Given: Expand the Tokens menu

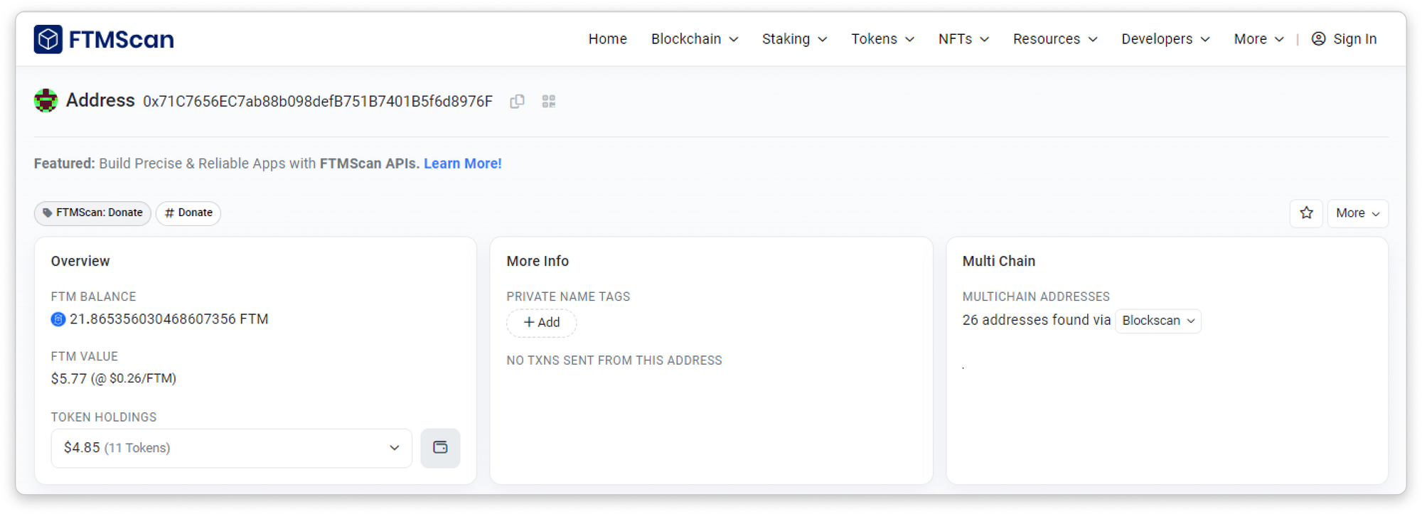Looking at the screenshot, I should pyautogui.click(x=882, y=39).
